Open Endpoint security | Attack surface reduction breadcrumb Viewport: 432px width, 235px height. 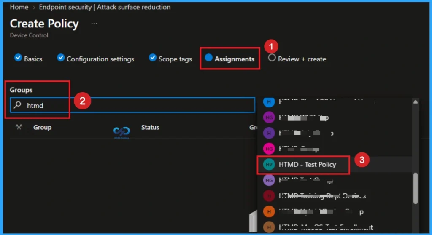[105, 7]
